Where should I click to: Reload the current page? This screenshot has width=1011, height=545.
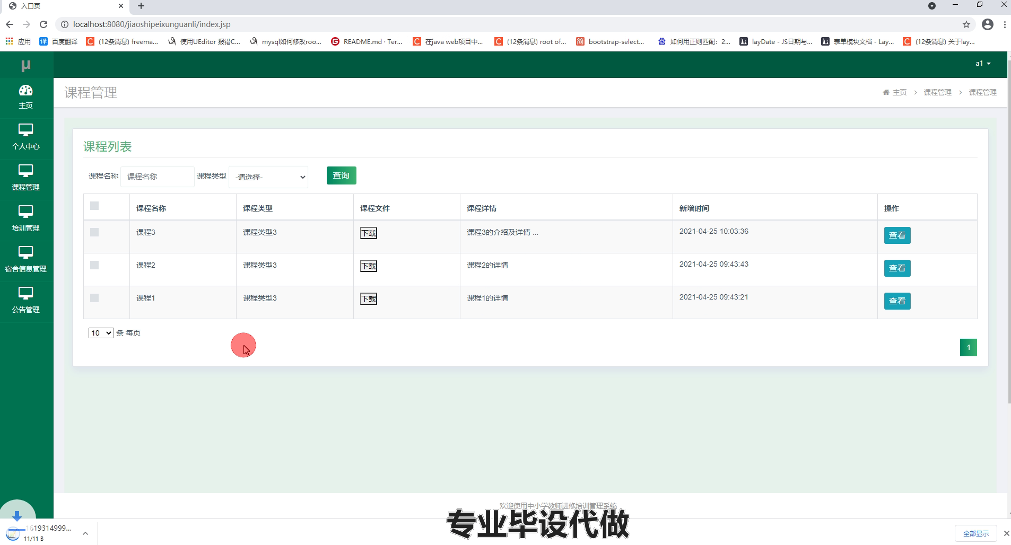pyautogui.click(x=43, y=24)
